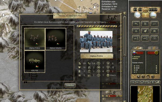Click the elite reinforcements plus-star button
162x102 pixels.
145,31
